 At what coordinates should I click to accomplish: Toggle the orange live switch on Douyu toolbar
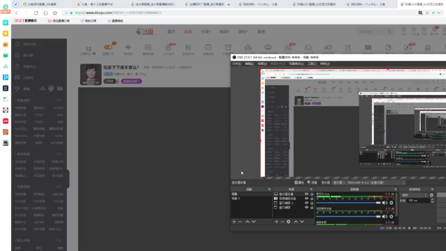pos(108,47)
